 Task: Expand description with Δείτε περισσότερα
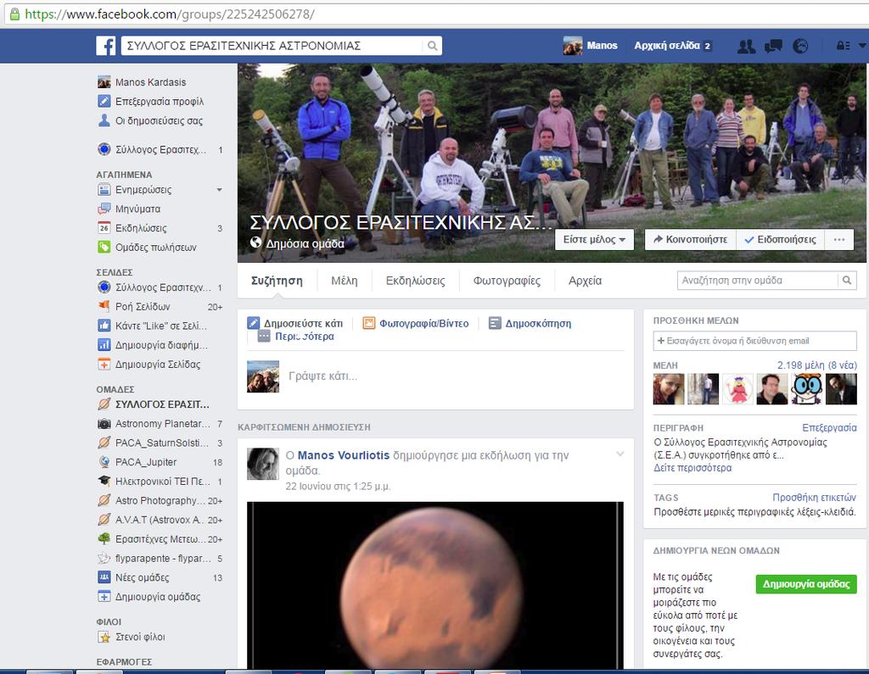coord(692,468)
